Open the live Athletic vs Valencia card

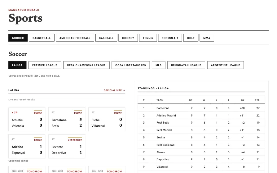(27, 119)
